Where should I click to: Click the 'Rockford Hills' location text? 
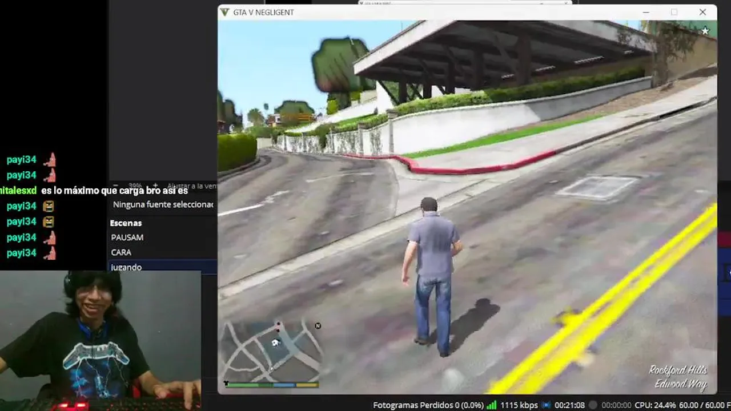[x=678, y=370]
